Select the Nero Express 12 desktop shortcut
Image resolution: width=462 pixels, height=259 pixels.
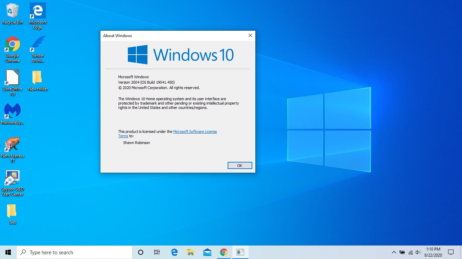pyautogui.click(x=13, y=150)
